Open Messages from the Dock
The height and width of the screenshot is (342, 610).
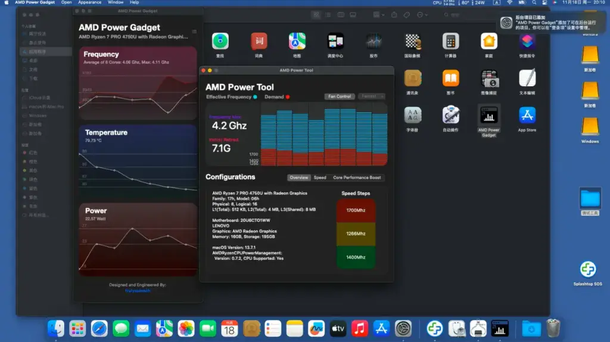pyautogui.click(x=121, y=329)
